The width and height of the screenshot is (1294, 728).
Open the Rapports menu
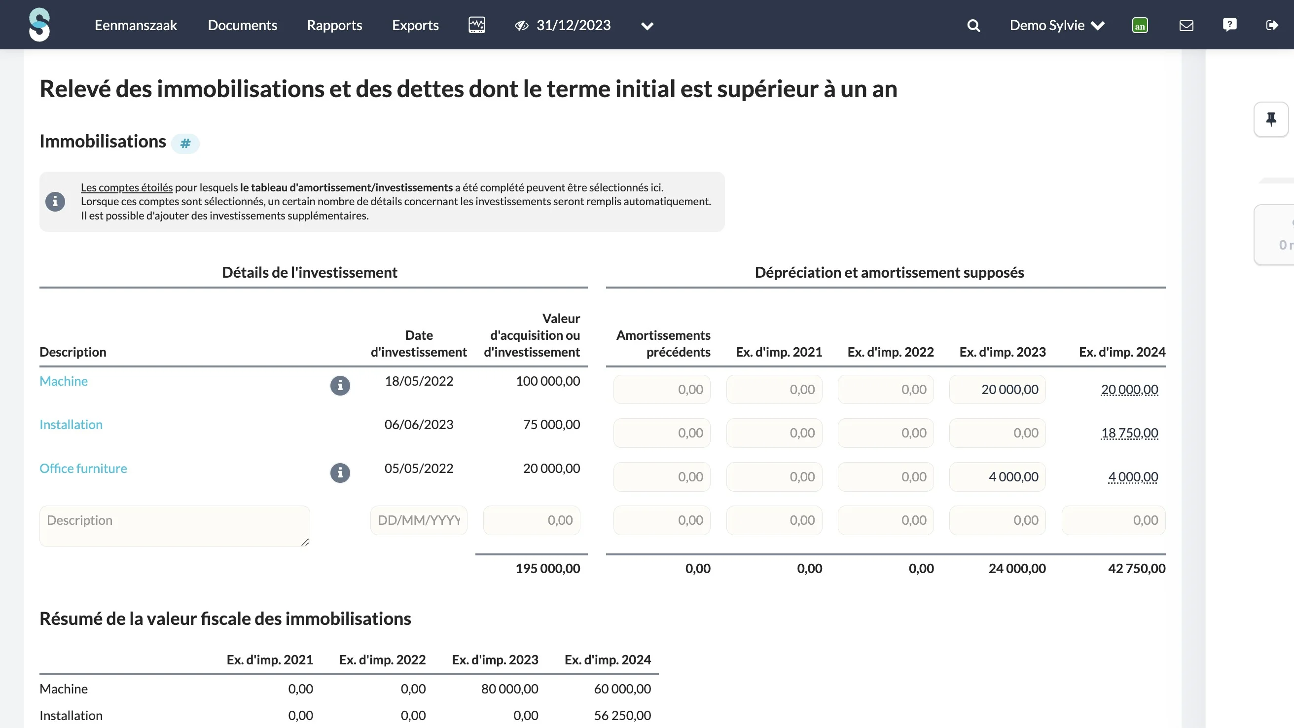tap(334, 25)
